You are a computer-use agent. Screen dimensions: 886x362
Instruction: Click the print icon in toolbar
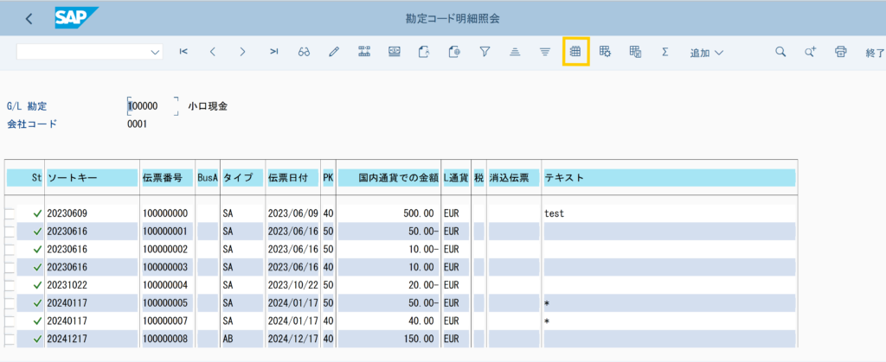pyautogui.click(x=840, y=52)
